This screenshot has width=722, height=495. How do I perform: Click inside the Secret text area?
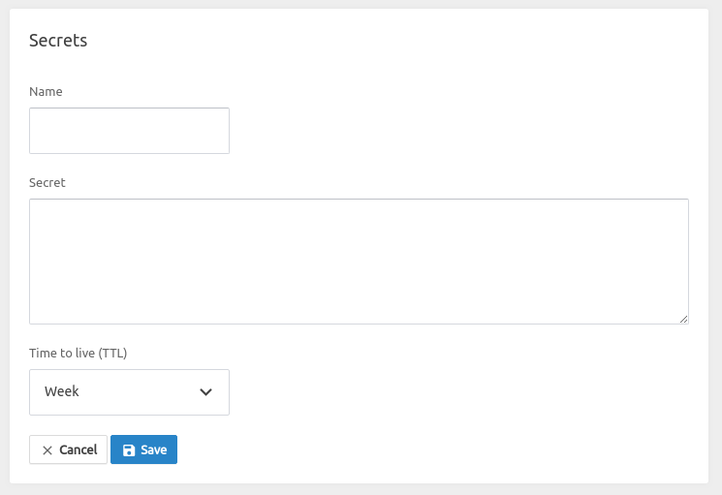pos(360,262)
